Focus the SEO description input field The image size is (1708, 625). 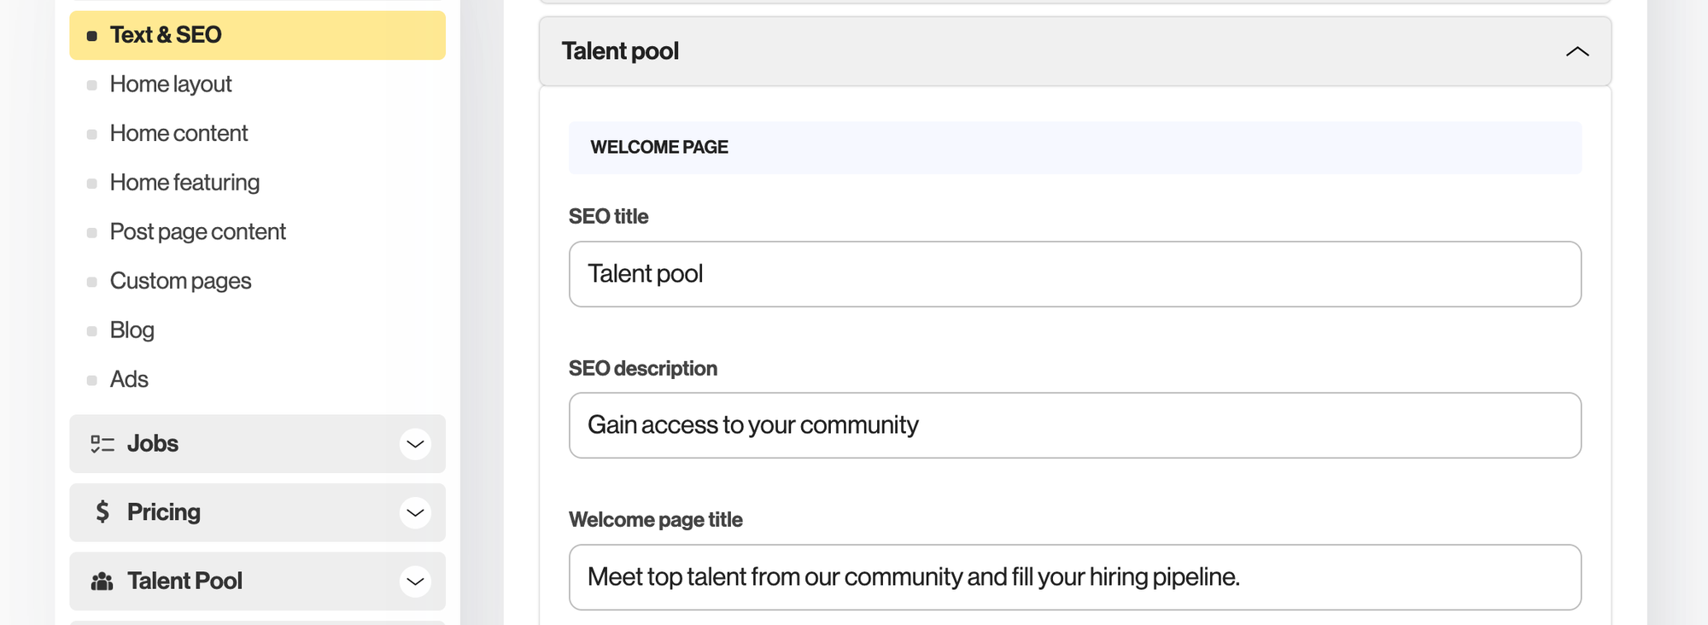pos(1074,425)
